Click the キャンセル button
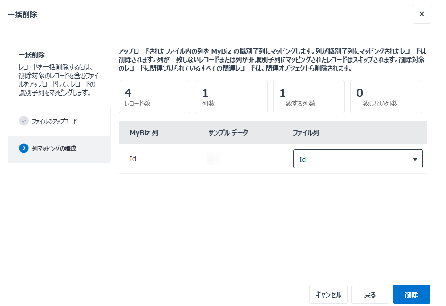The height and width of the screenshot is (306, 446). (x=328, y=294)
